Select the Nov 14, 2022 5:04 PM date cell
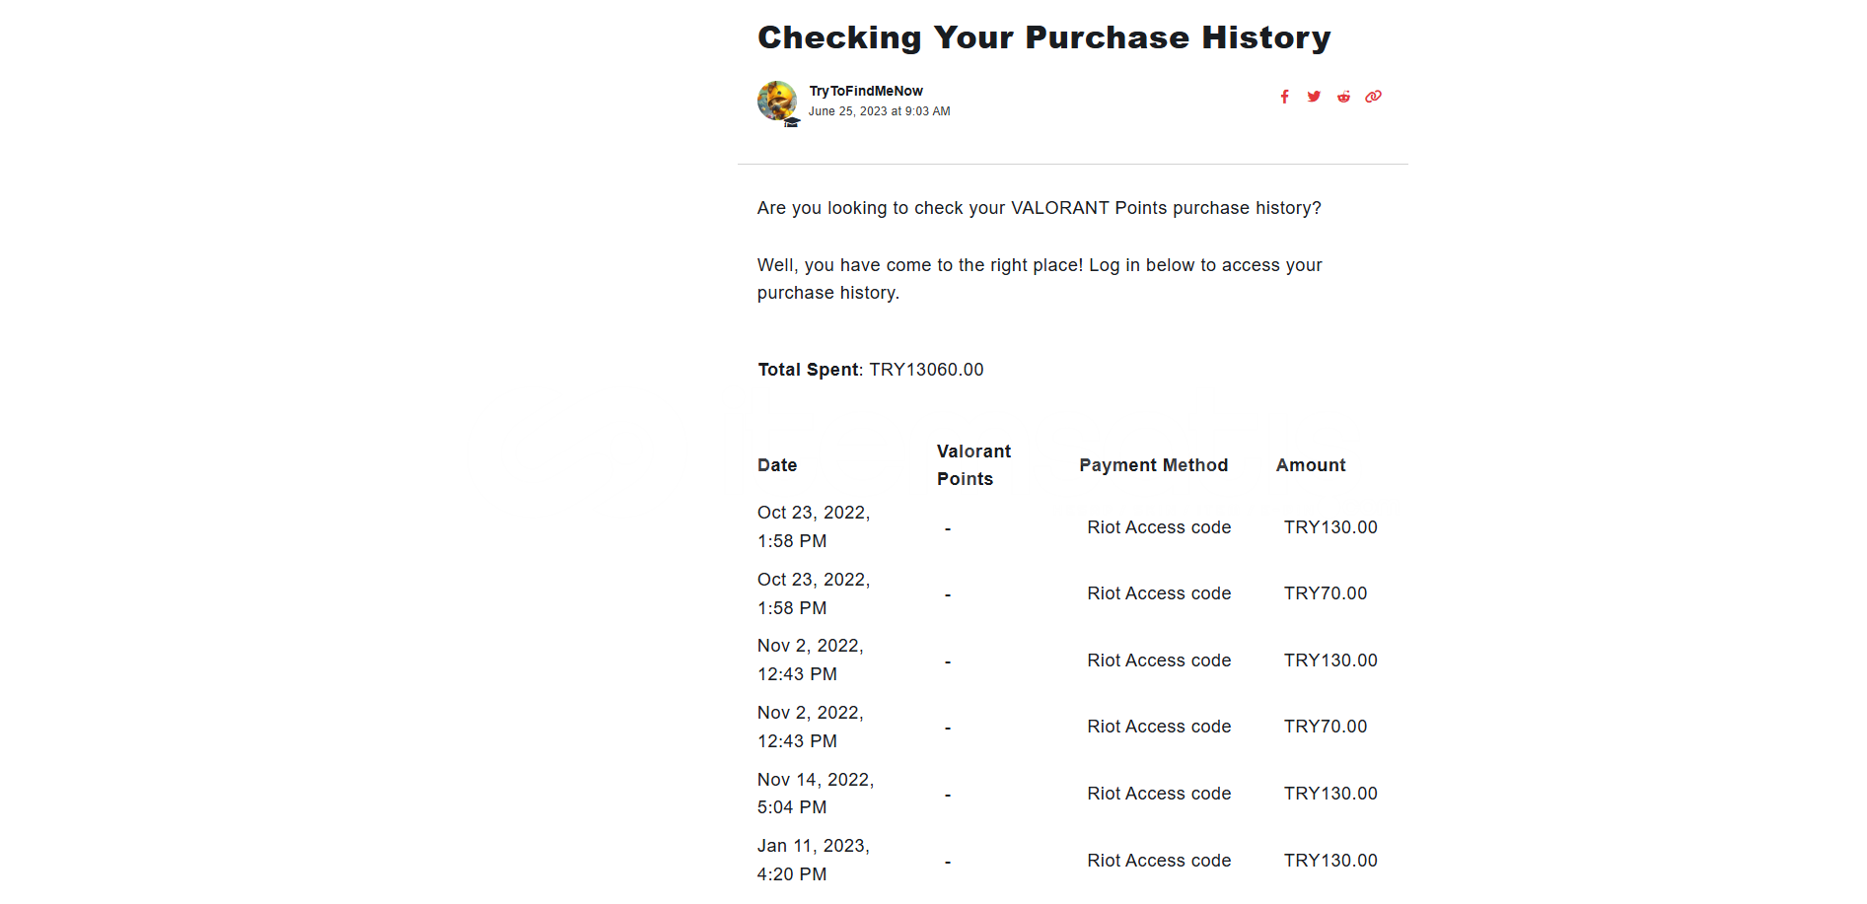Viewport: 1867px width, 904px height. [816, 794]
